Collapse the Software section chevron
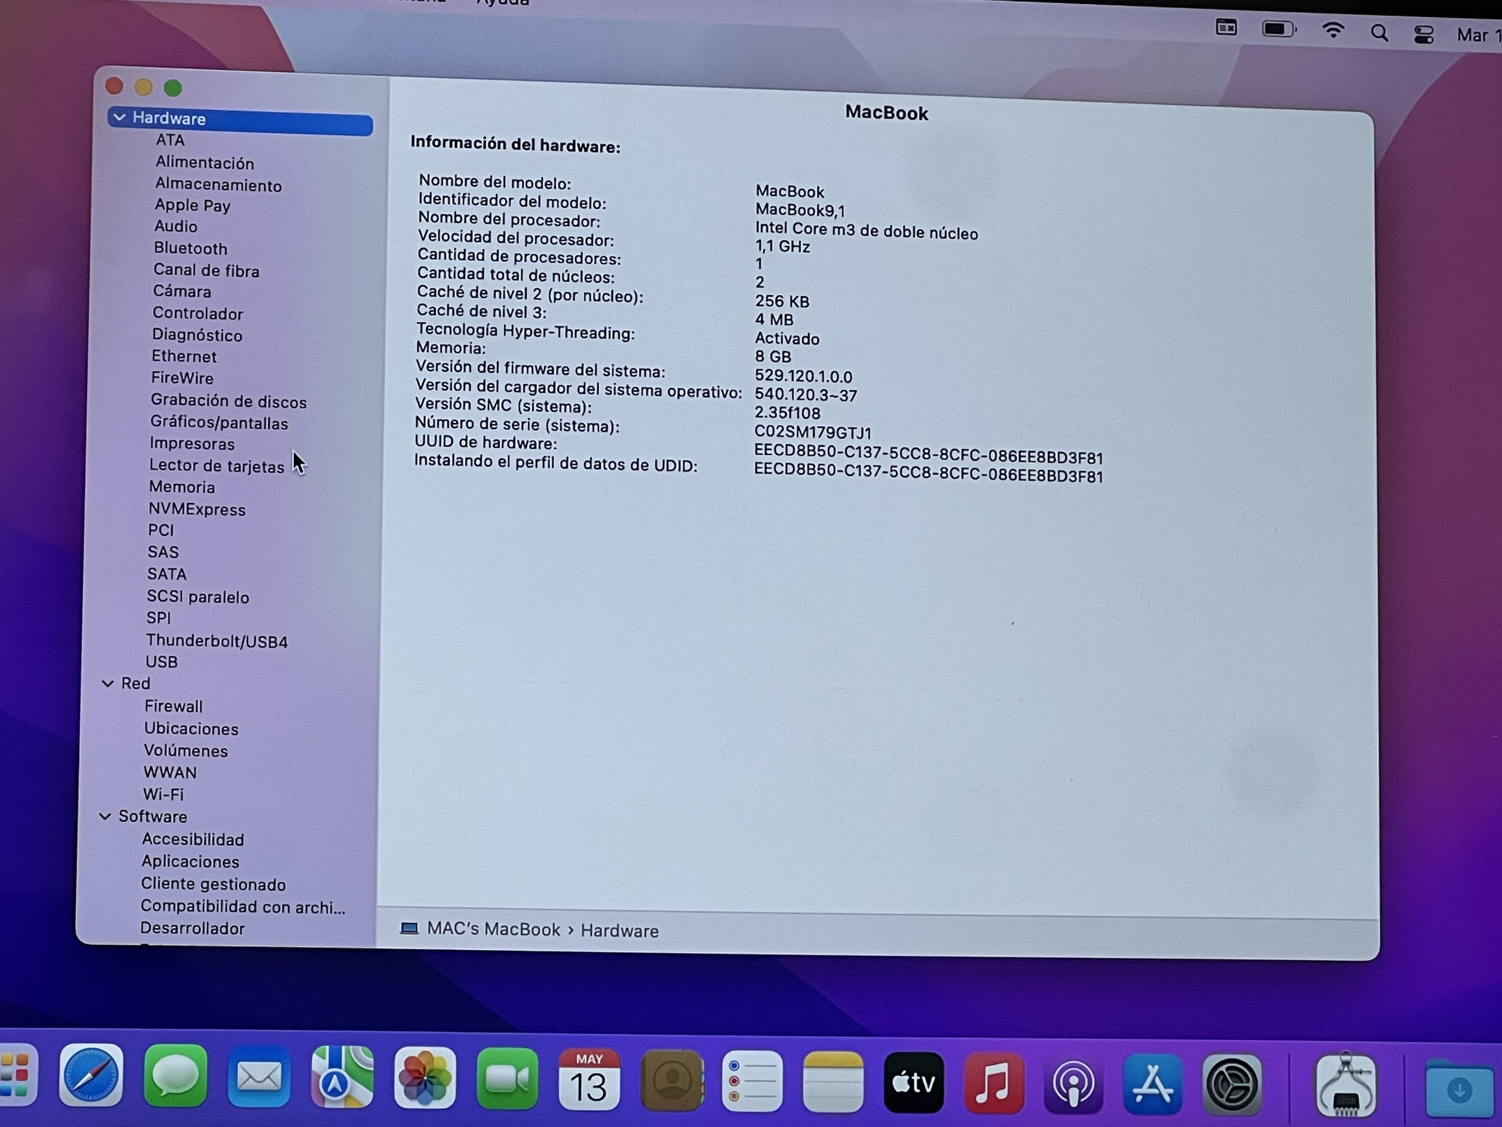 pos(104,816)
